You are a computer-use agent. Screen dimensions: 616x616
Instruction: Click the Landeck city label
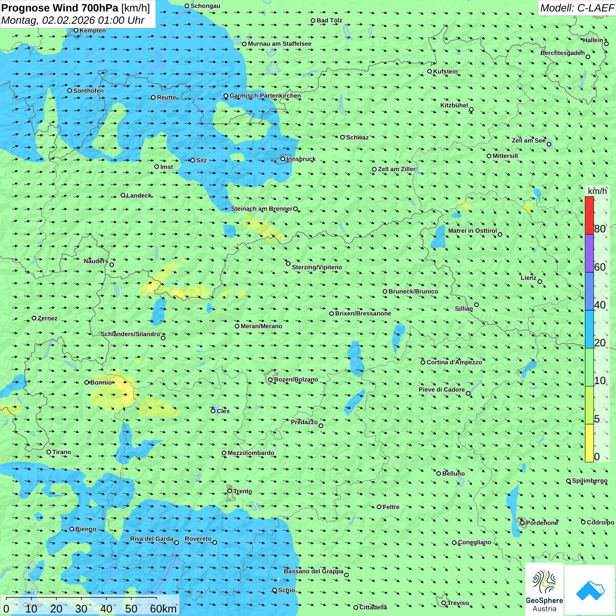point(139,195)
